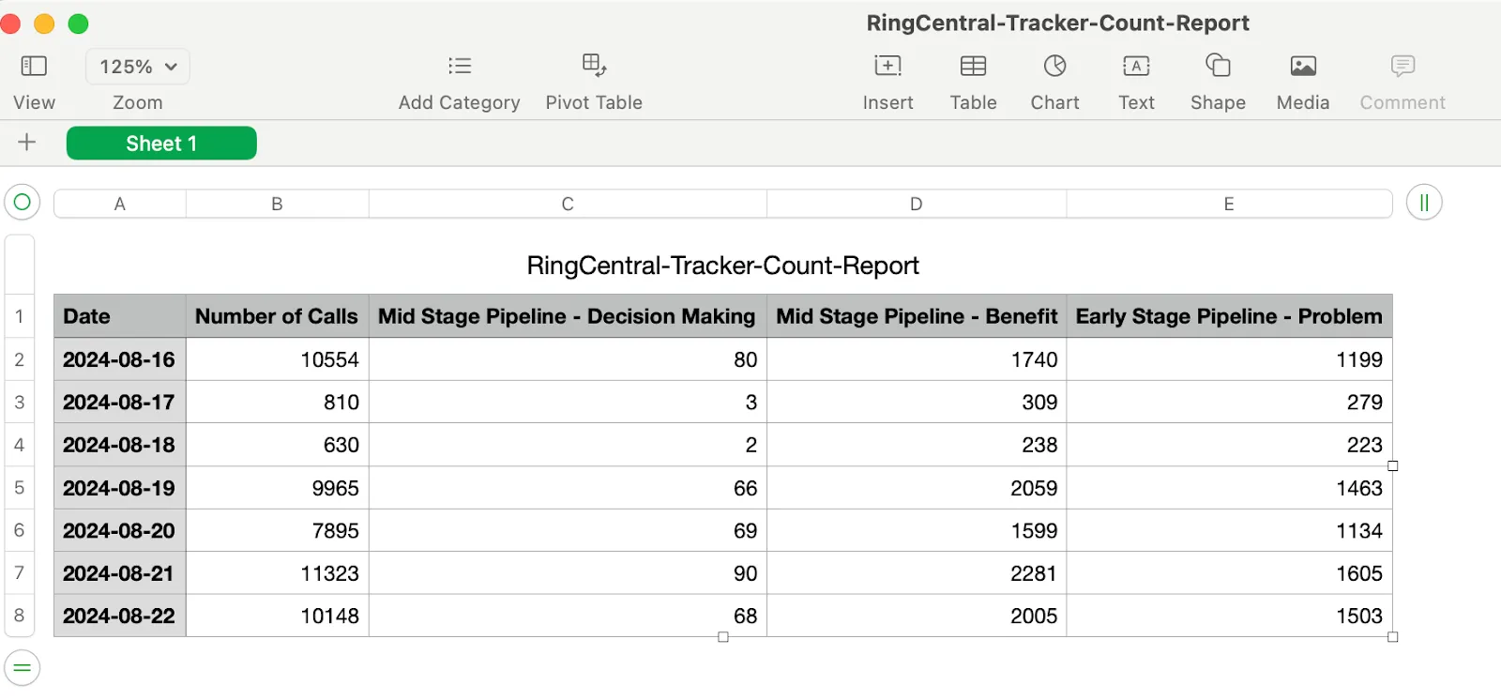Add a new sheet with the plus button

point(27,143)
